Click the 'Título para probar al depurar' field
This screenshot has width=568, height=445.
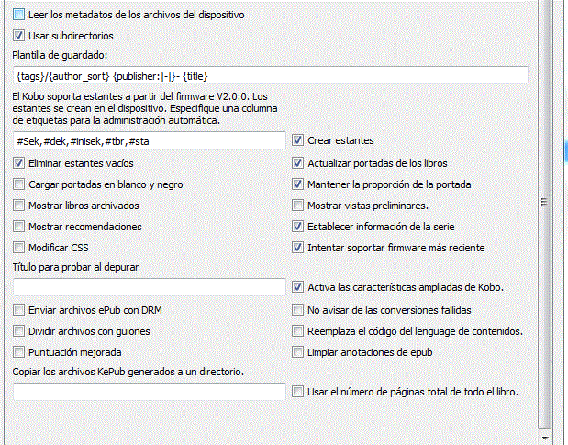tap(150, 287)
